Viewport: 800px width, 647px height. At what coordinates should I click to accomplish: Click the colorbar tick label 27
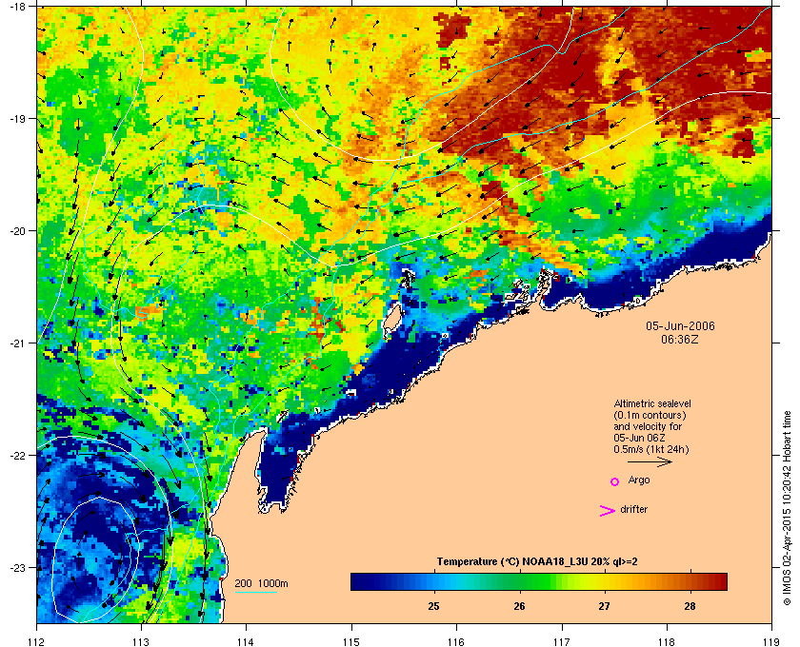(605, 606)
